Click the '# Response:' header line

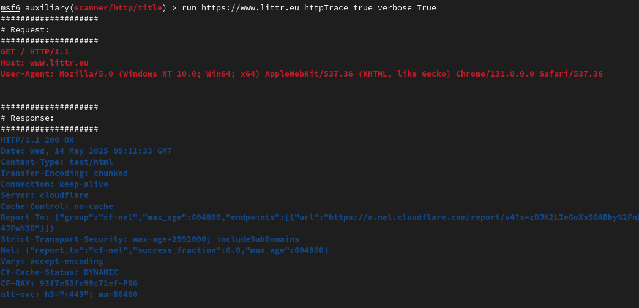click(28, 118)
